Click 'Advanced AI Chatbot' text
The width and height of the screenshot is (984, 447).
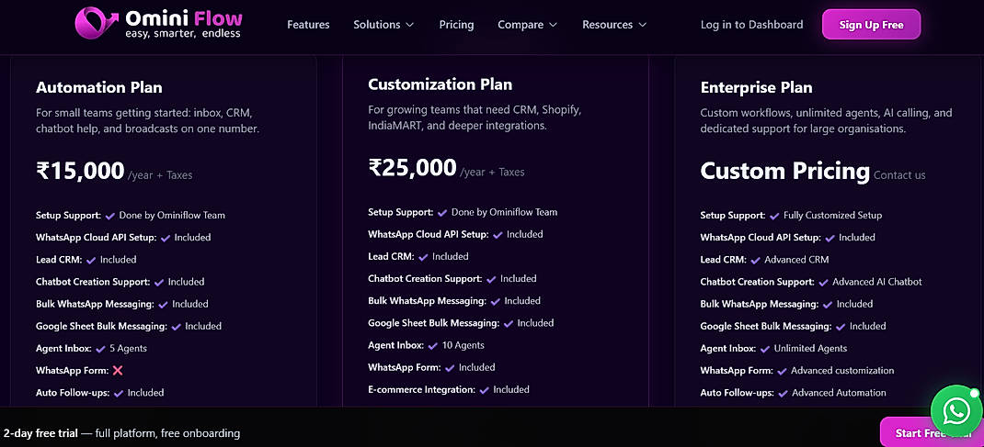click(877, 283)
